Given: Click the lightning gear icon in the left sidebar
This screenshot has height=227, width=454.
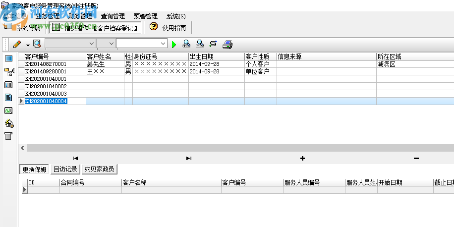Looking at the screenshot, I should [x=9, y=123].
